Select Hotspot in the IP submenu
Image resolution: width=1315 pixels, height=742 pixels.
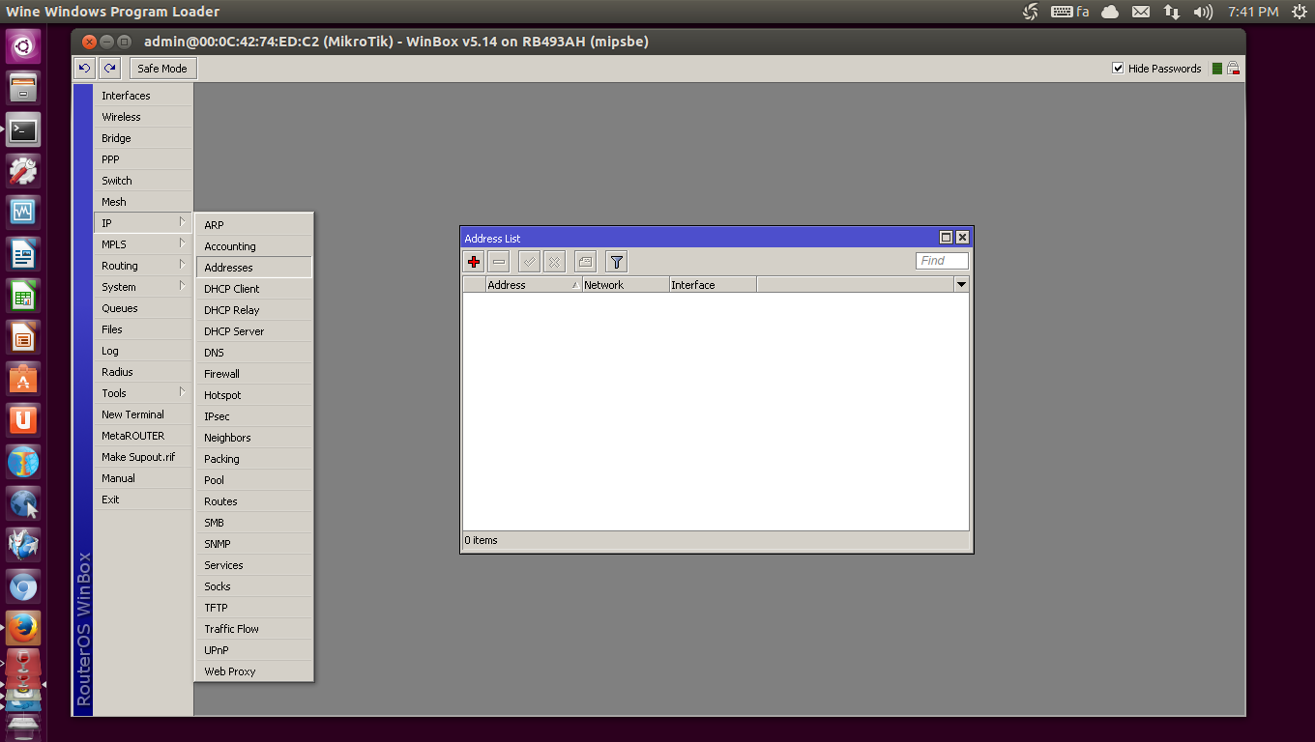tap(254, 395)
